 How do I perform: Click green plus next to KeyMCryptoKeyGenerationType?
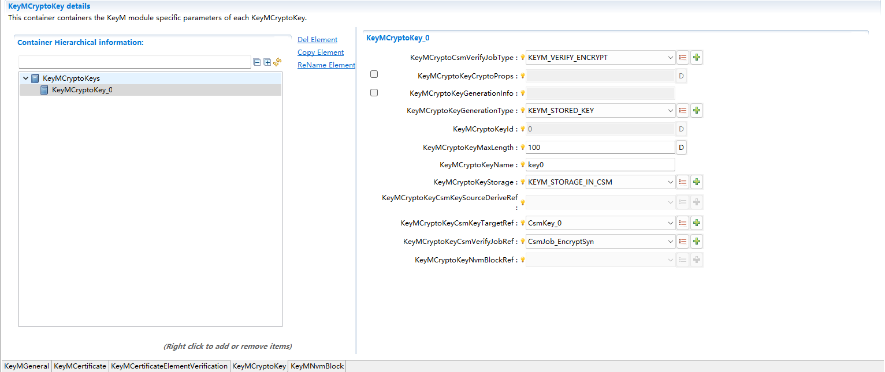tap(697, 111)
